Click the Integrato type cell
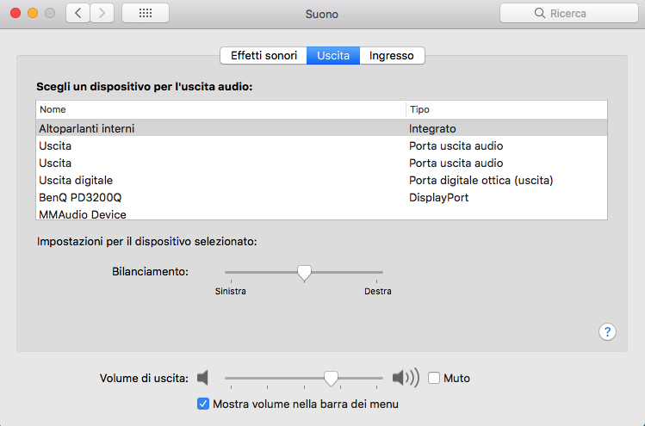The height and width of the screenshot is (426, 645). pos(432,129)
